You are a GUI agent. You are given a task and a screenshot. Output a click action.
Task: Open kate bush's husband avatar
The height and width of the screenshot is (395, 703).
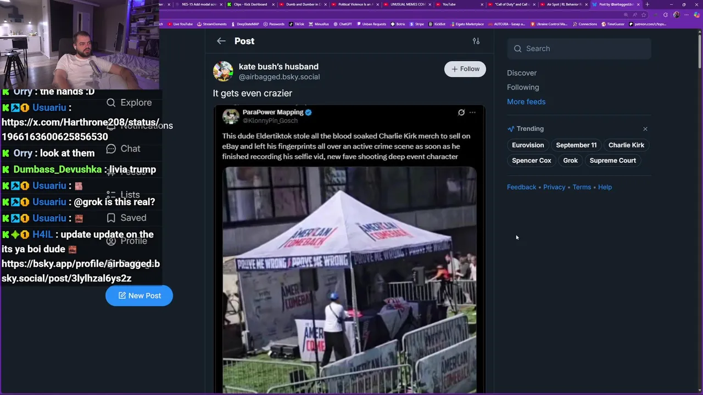[223, 71]
